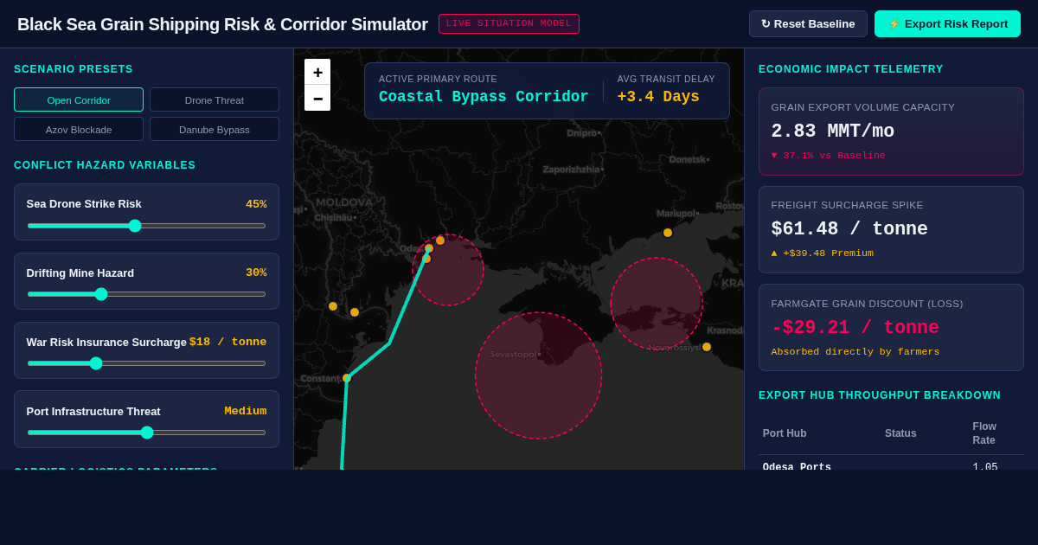The image size is (1038, 545).
Task: Adjust the Drifting Mine Hazard slider
Action: (146, 294)
